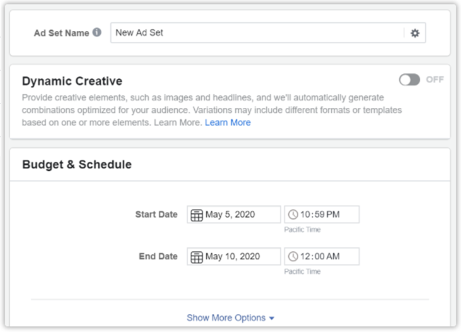
Task: Click the Ad Set Name info icon
Action: click(97, 32)
